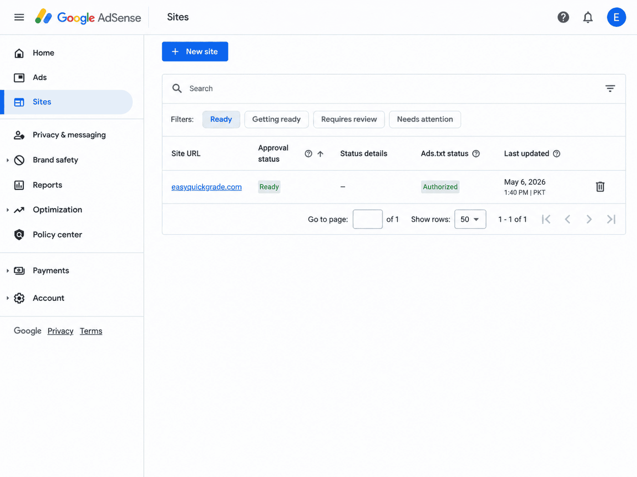The image size is (637, 477).
Task: Expand the Brand safety section
Action: point(7,160)
